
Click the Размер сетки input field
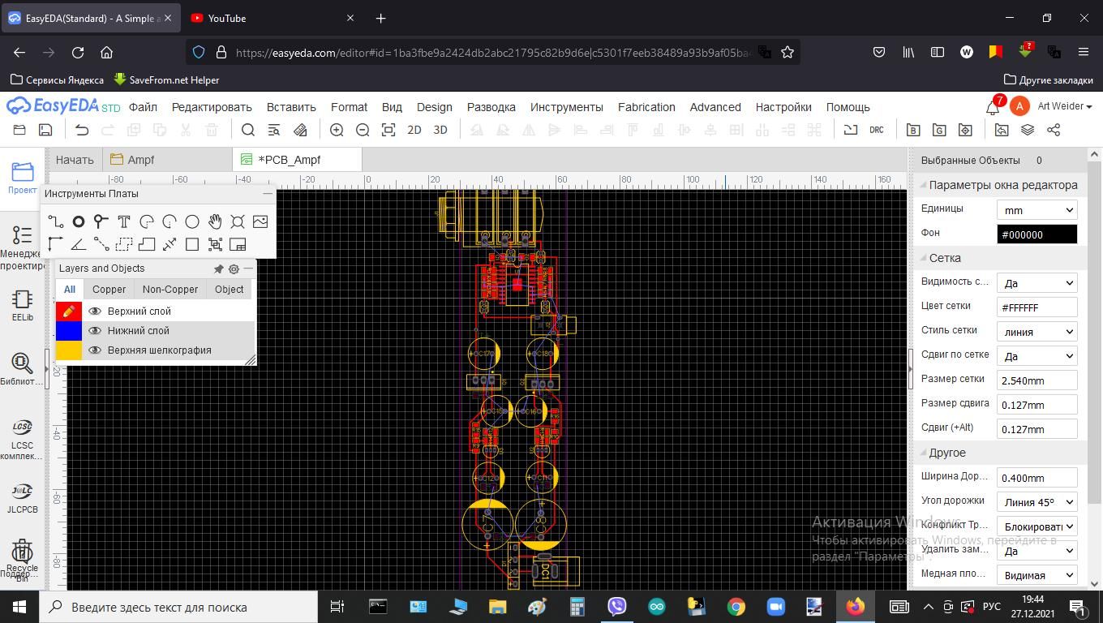point(1036,380)
